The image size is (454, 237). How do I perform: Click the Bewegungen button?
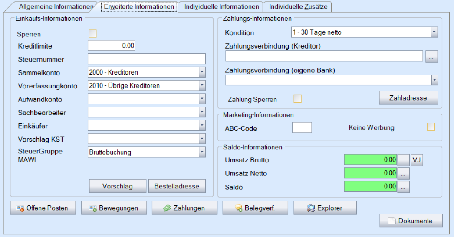point(114,208)
